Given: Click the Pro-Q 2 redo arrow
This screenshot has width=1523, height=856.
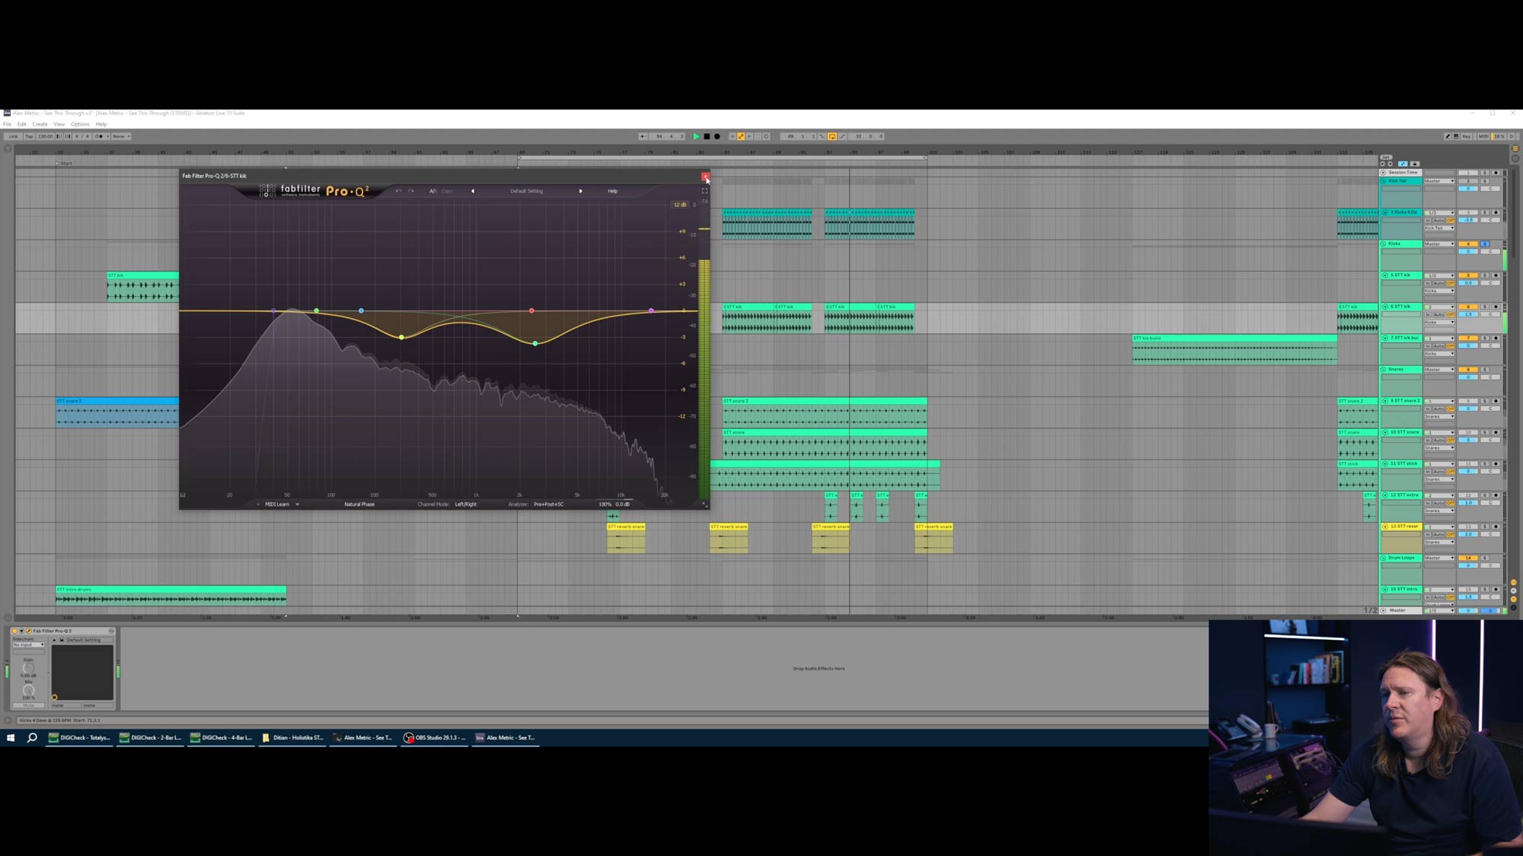Looking at the screenshot, I should (411, 191).
